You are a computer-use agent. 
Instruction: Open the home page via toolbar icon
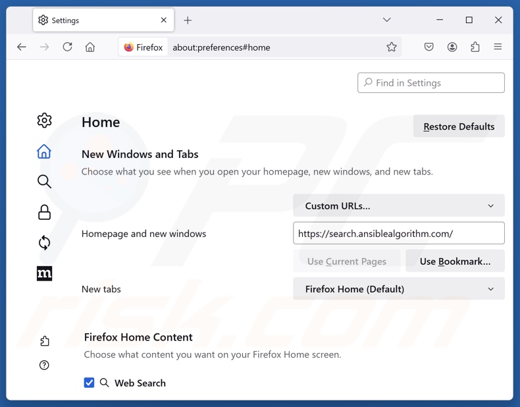90,47
